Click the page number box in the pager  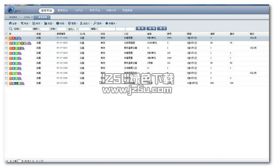coord(19,161)
